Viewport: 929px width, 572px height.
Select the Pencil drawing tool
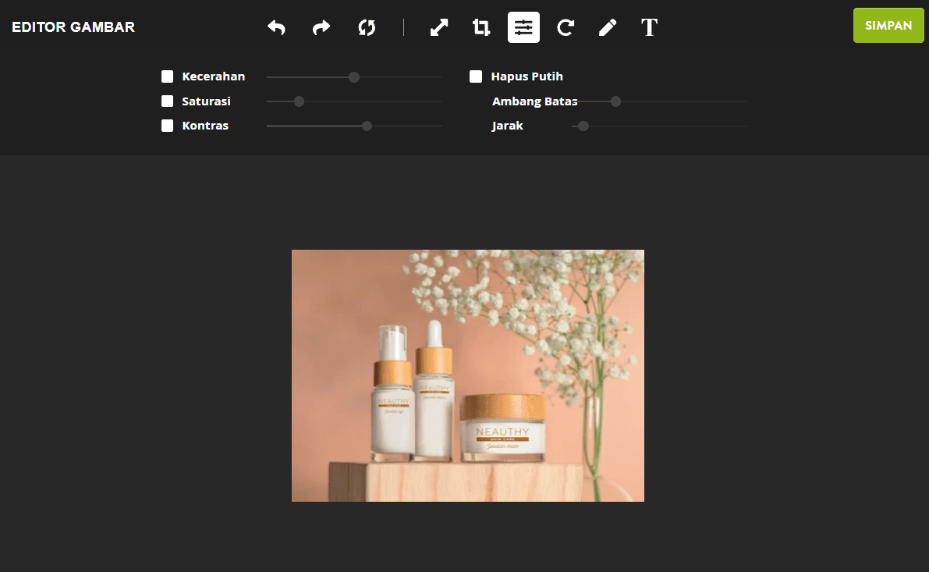(607, 27)
